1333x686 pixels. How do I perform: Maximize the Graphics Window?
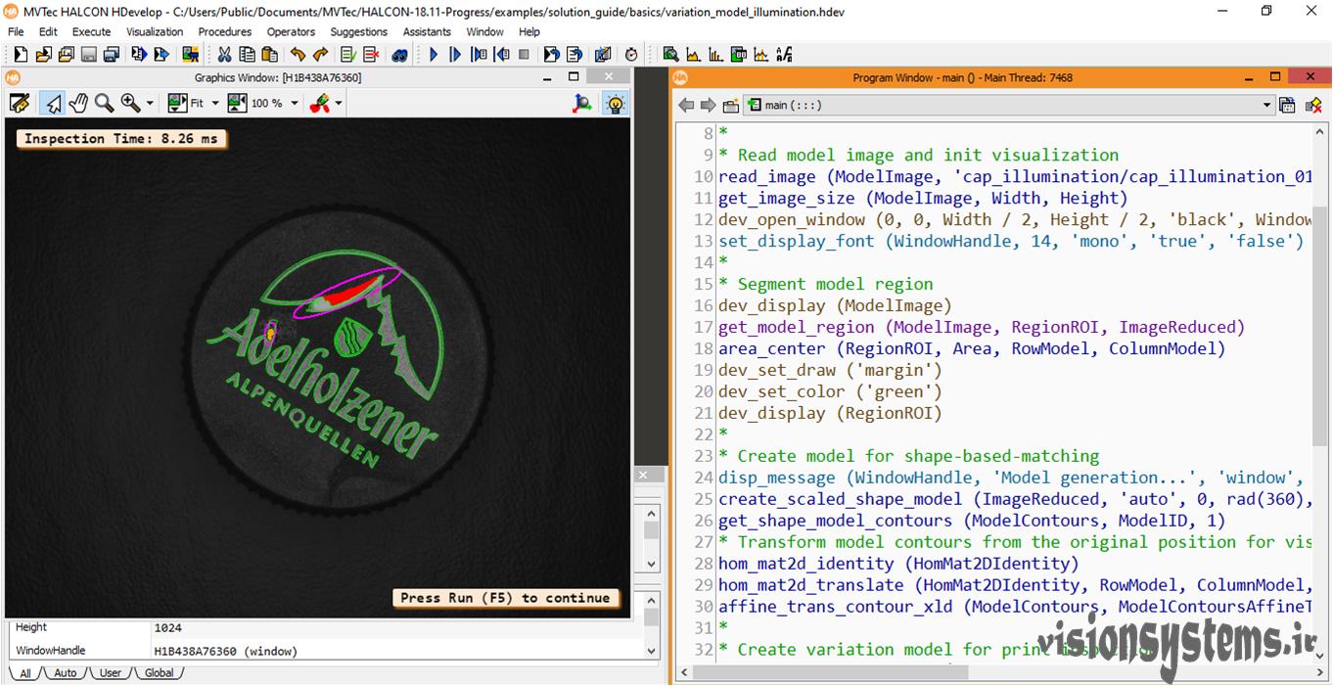(574, 77)
